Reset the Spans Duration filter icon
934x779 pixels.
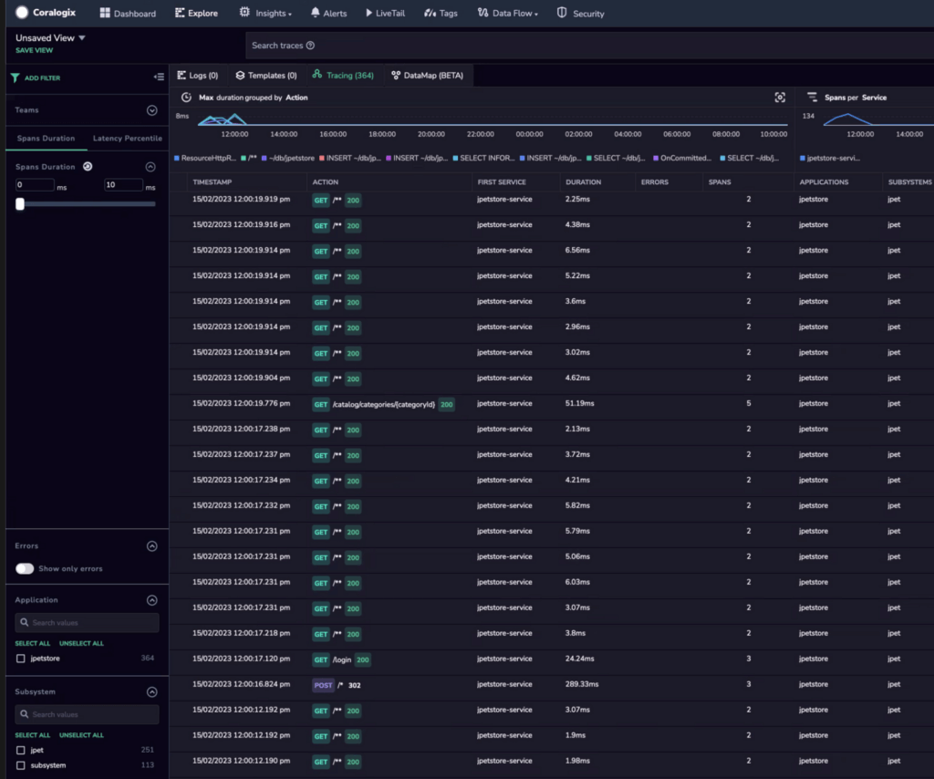point(88,167)
